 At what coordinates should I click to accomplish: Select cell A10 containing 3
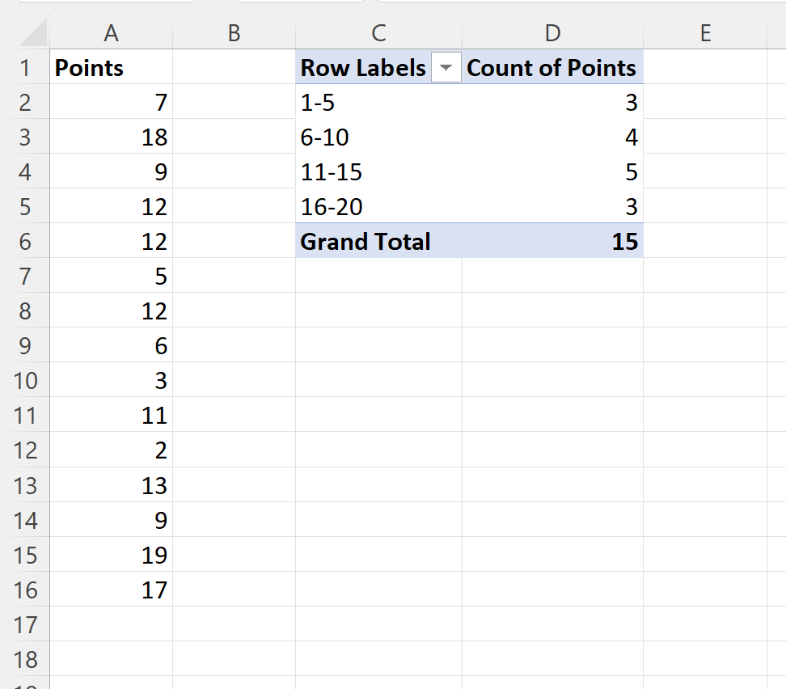tap(112, 381)
